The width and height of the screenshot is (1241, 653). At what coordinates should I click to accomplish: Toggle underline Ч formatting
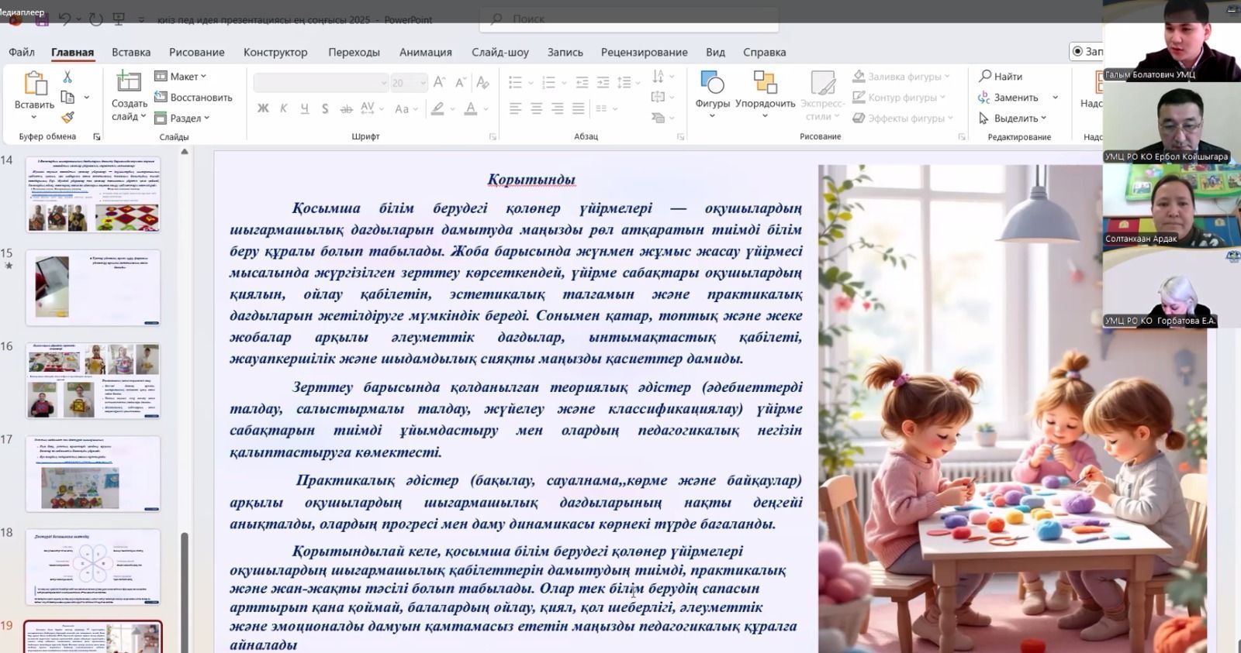(x=304, y=108)
